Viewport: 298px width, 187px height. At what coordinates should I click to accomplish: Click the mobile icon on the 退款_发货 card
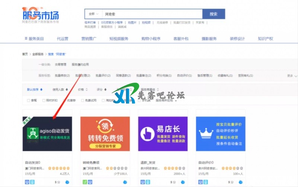148,182
